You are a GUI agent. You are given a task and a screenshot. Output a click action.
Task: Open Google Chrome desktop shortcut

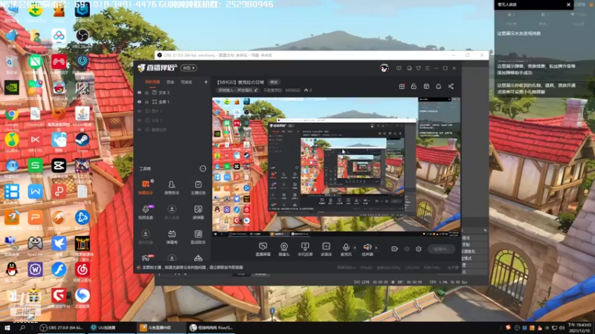[x=12, y=117]
